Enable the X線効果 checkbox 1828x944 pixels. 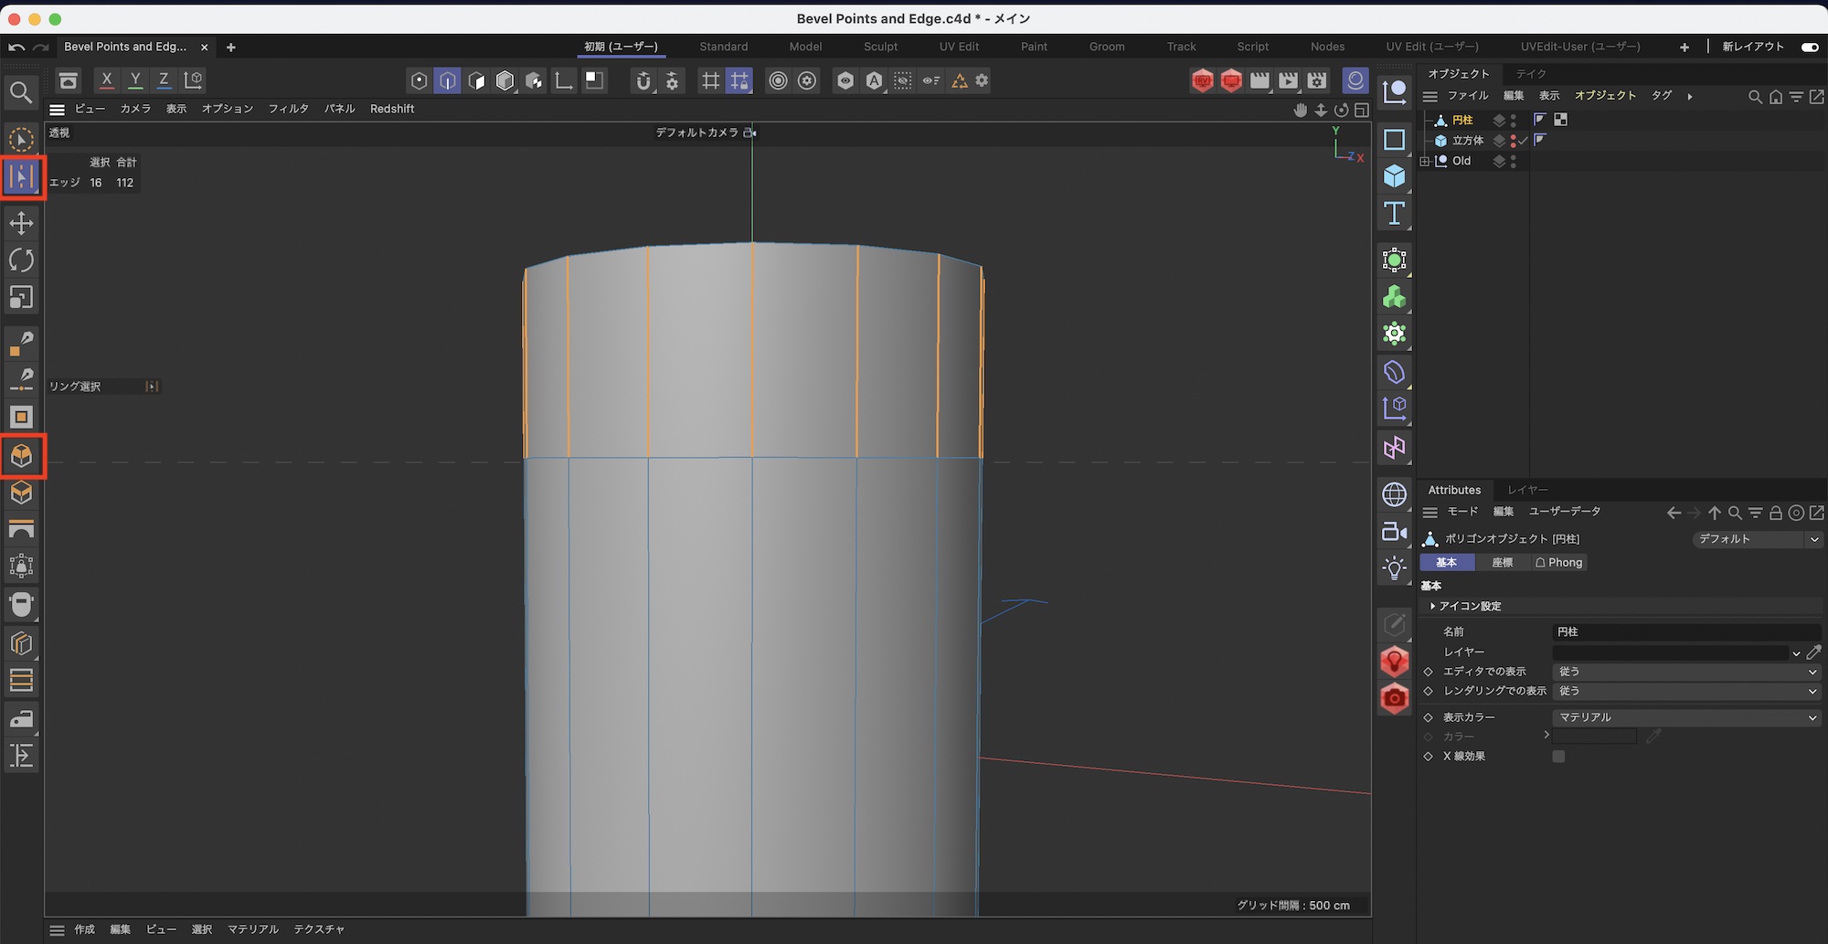pyautogui.click(x=1558, y=757)
